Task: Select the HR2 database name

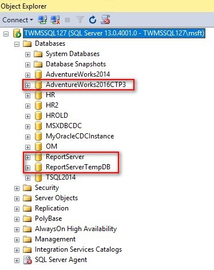Action: (x=52, y=105)
